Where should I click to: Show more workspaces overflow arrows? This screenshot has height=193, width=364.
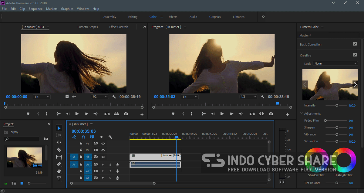pyautogui.click(x=263, y=17)
